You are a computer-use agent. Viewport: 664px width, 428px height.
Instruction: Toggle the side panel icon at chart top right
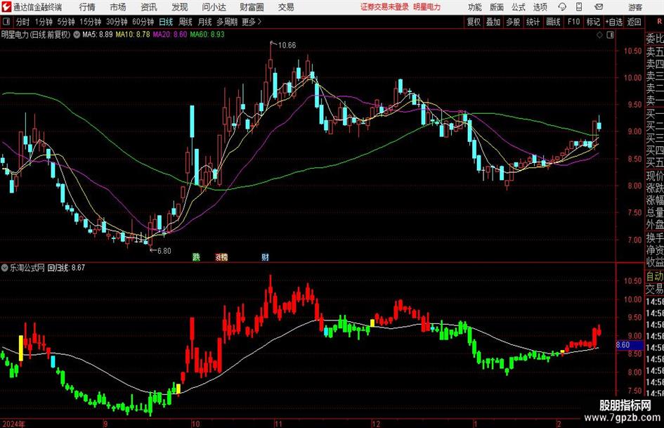610,35
